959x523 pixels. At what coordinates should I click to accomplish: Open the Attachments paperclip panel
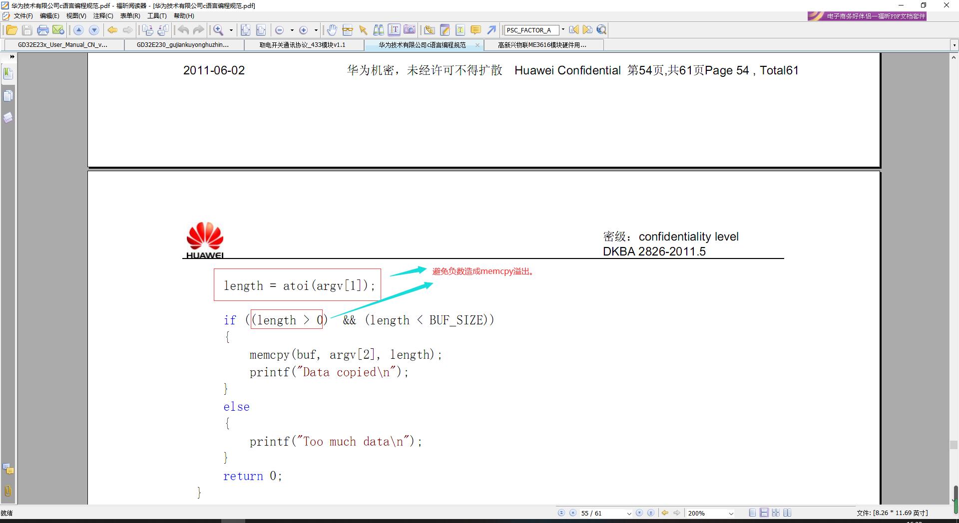8,491
